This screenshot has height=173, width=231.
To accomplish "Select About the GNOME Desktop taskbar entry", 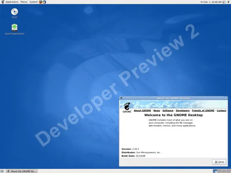I will (21, 171).
